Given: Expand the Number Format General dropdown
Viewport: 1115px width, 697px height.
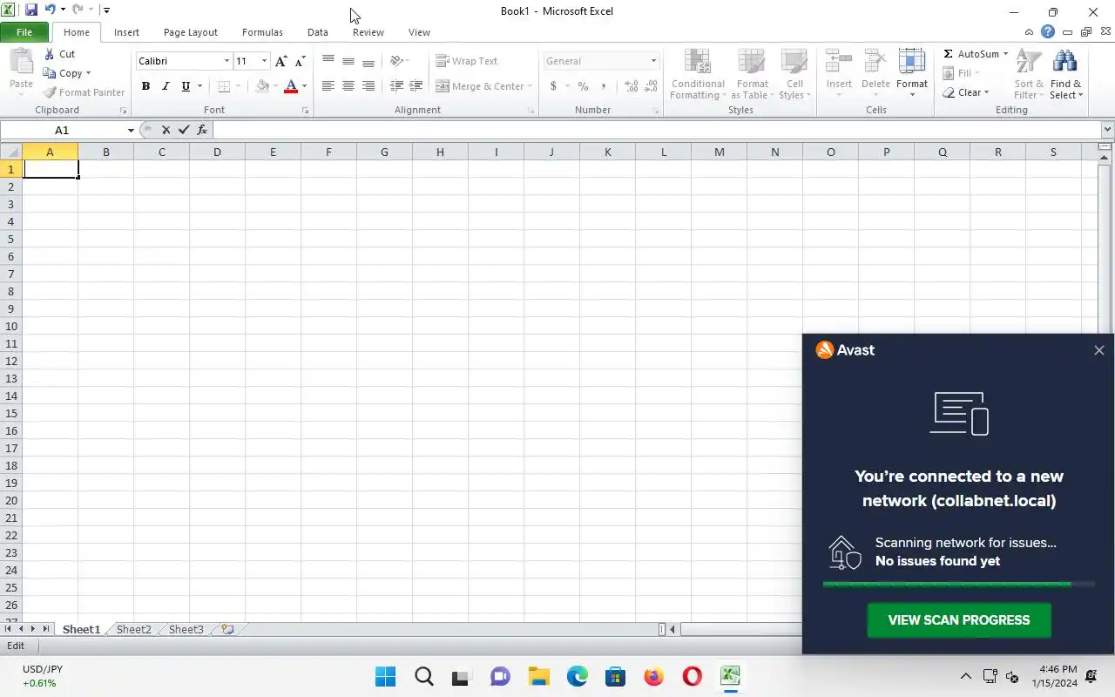Looking at the screenshot, I should [x=653, y=61].
